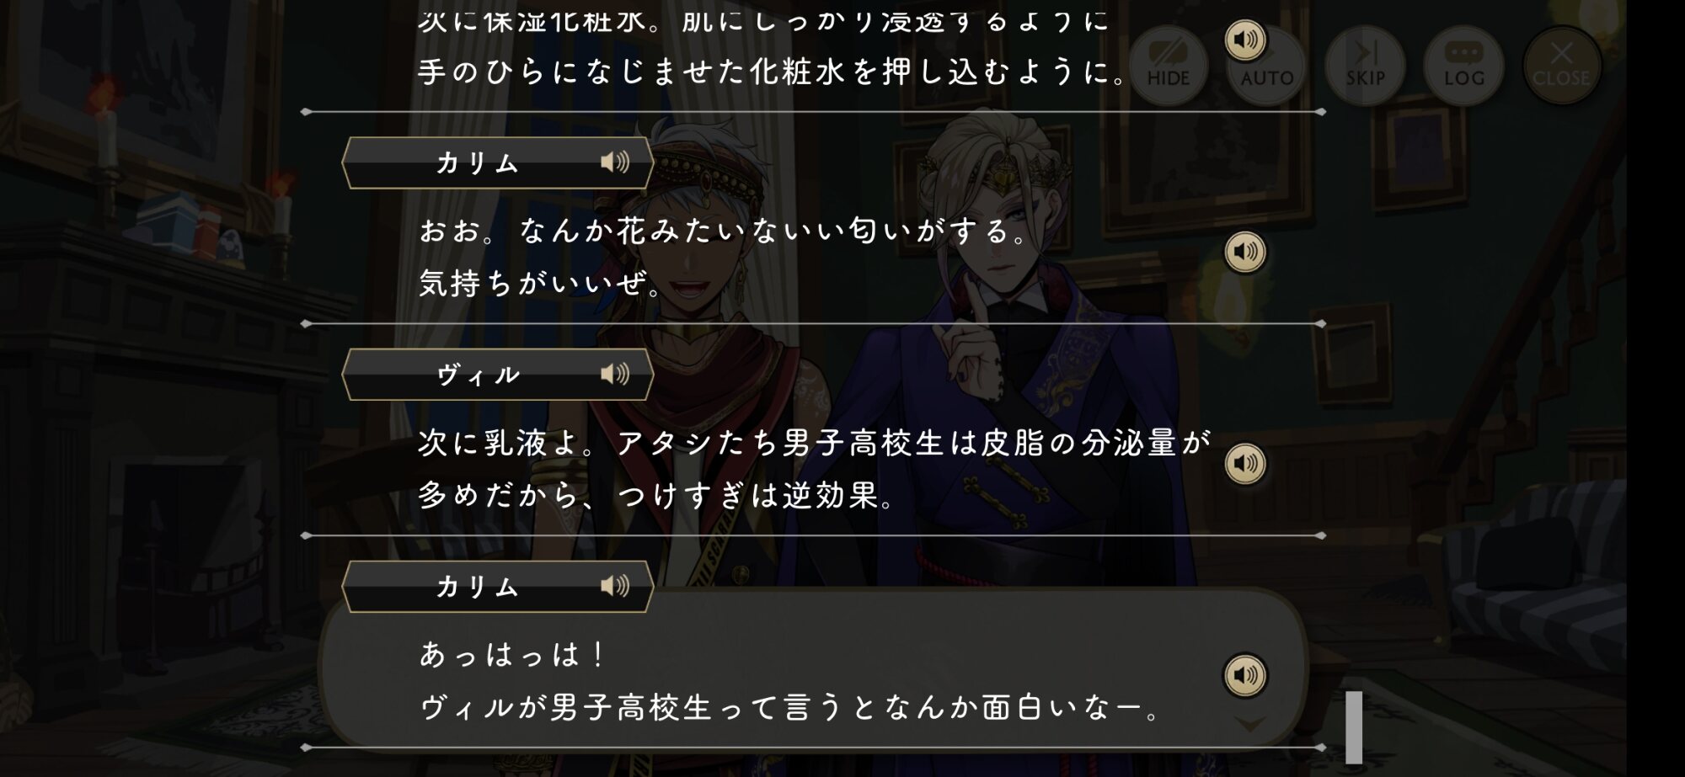Hide the dialogue interface with HIDE
1685x777 pixels.
(1168, 66)
